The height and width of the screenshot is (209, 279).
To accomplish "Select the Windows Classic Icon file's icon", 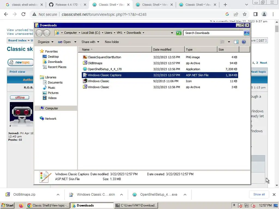I will [85, 81].
